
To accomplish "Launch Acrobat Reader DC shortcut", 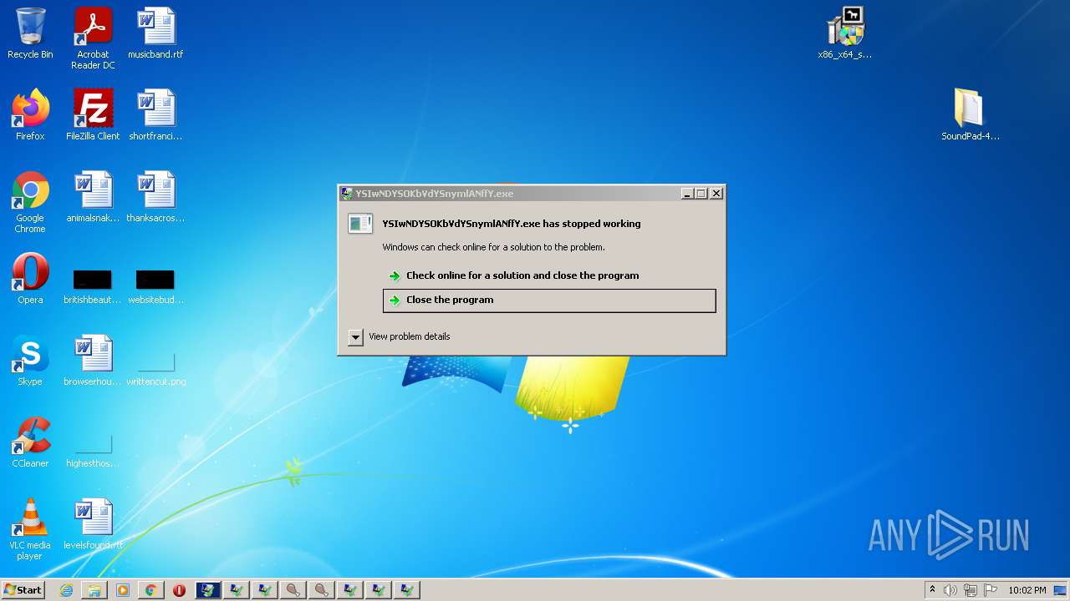I will click(93, 38).
